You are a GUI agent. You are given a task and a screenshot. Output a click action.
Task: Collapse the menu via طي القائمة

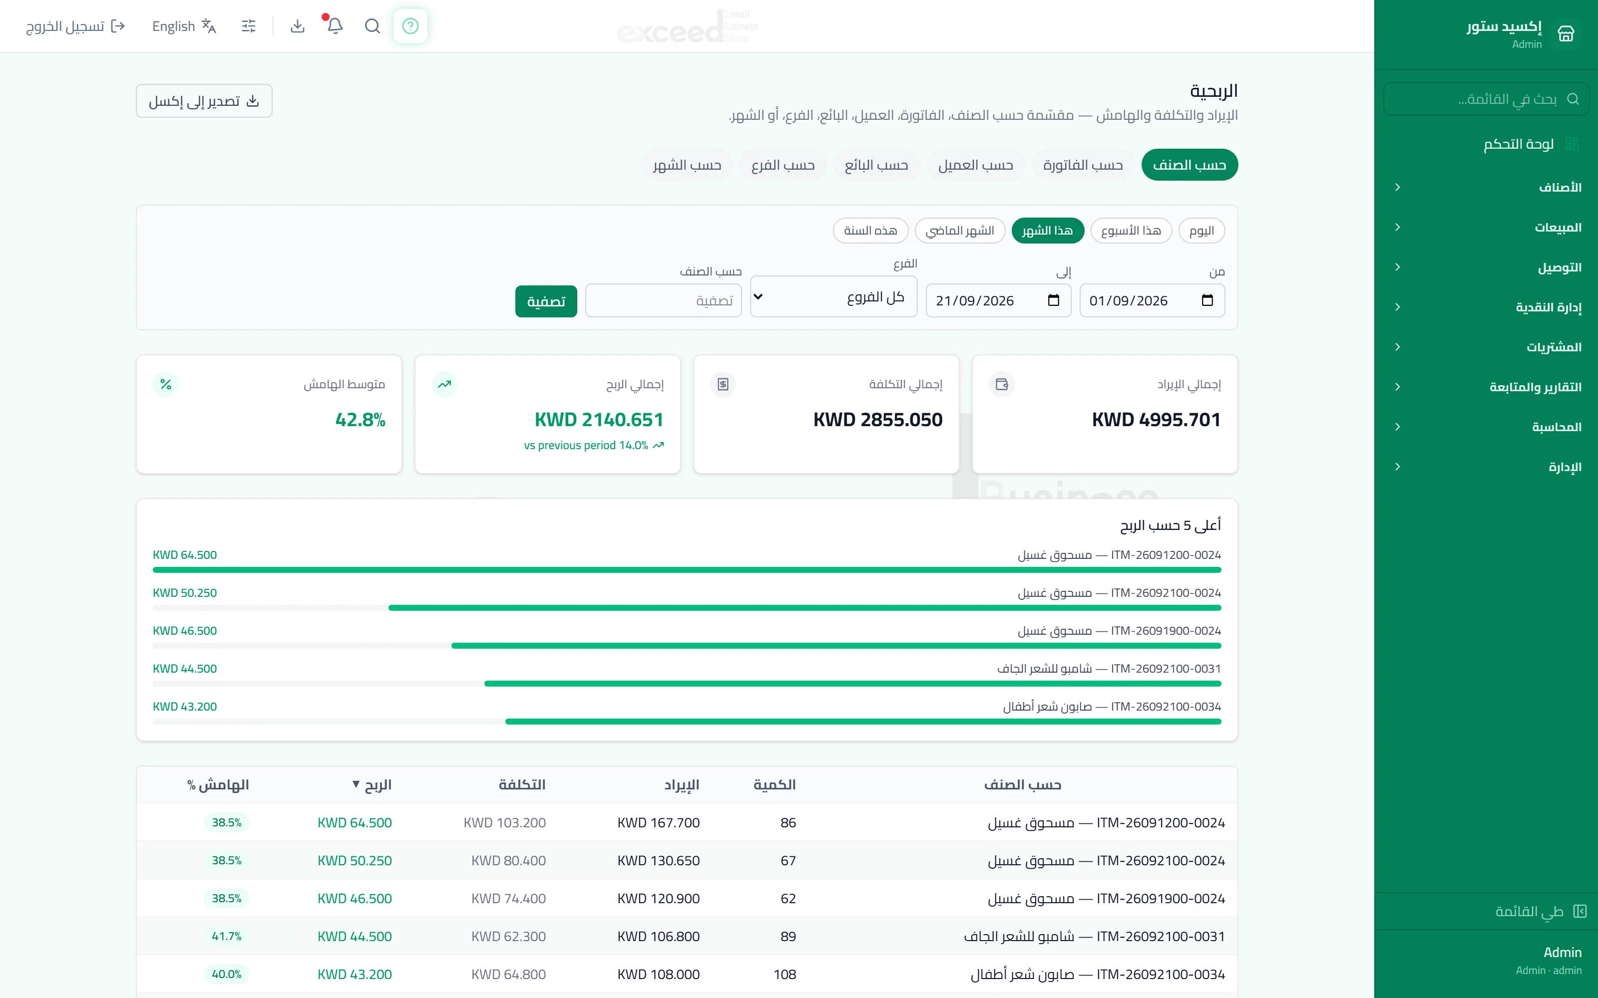[1541, 912]
